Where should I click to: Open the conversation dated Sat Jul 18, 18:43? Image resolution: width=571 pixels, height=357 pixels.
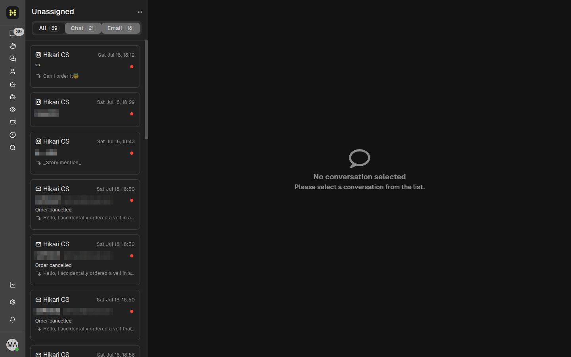85,153
